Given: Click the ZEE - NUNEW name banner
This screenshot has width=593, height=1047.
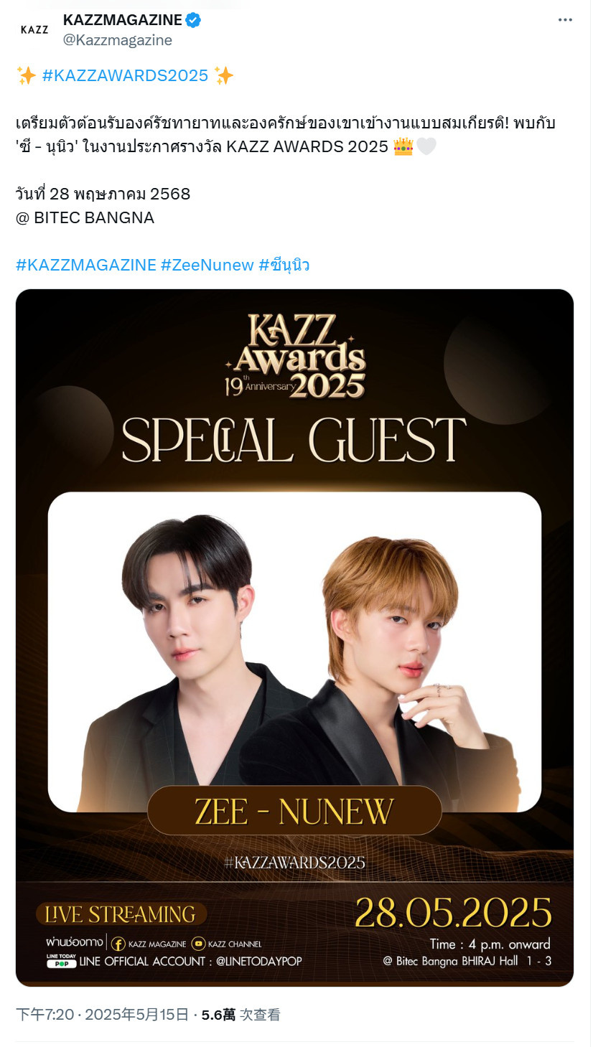Looking at the screenshot, I should pyautogui.click(x=294, y=811).
